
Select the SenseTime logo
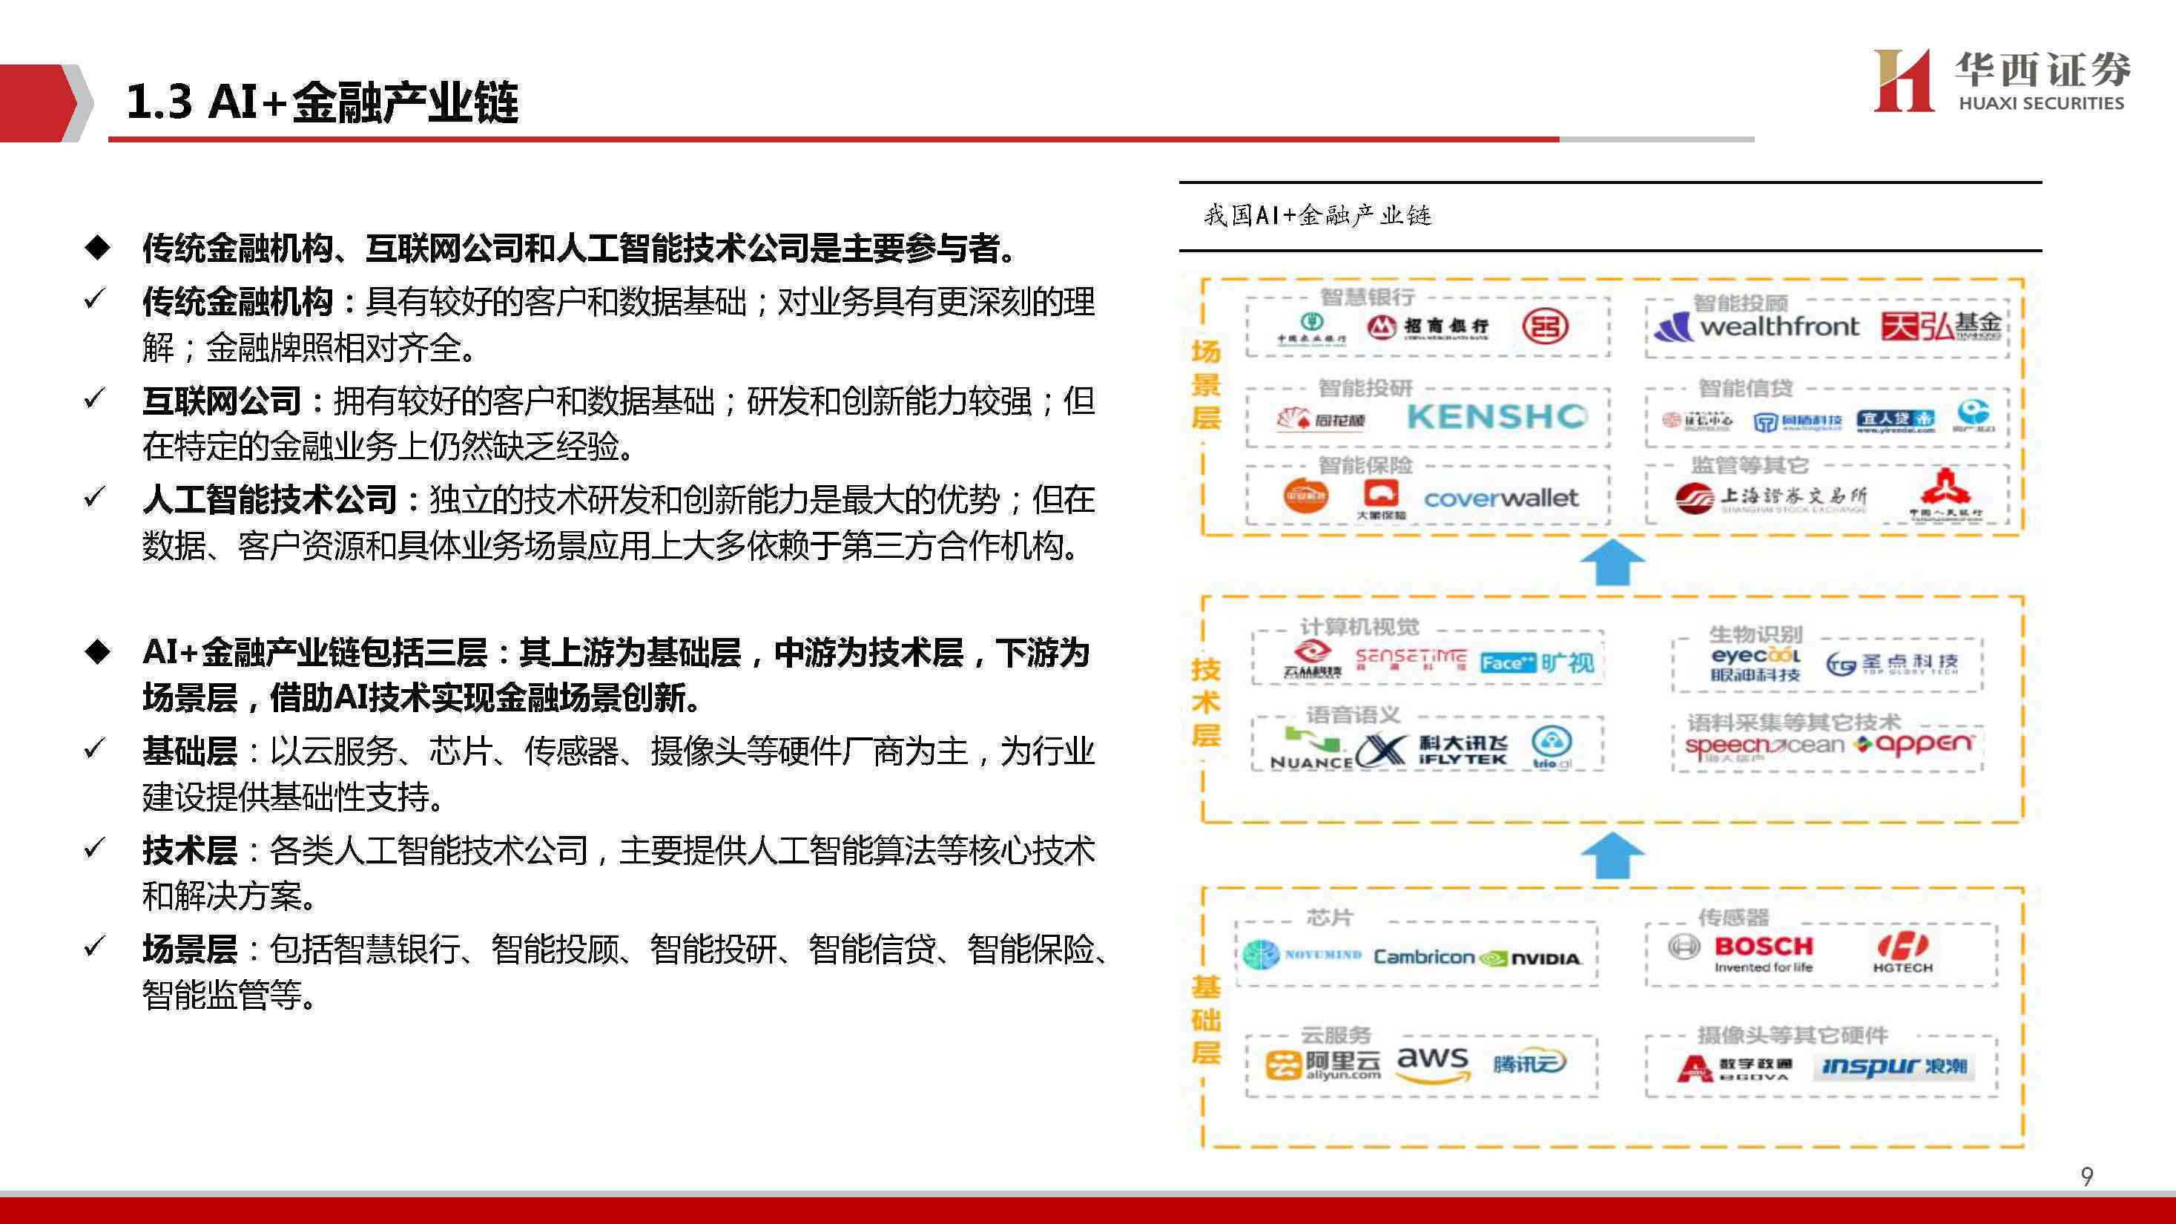[x=1411, y=659]
